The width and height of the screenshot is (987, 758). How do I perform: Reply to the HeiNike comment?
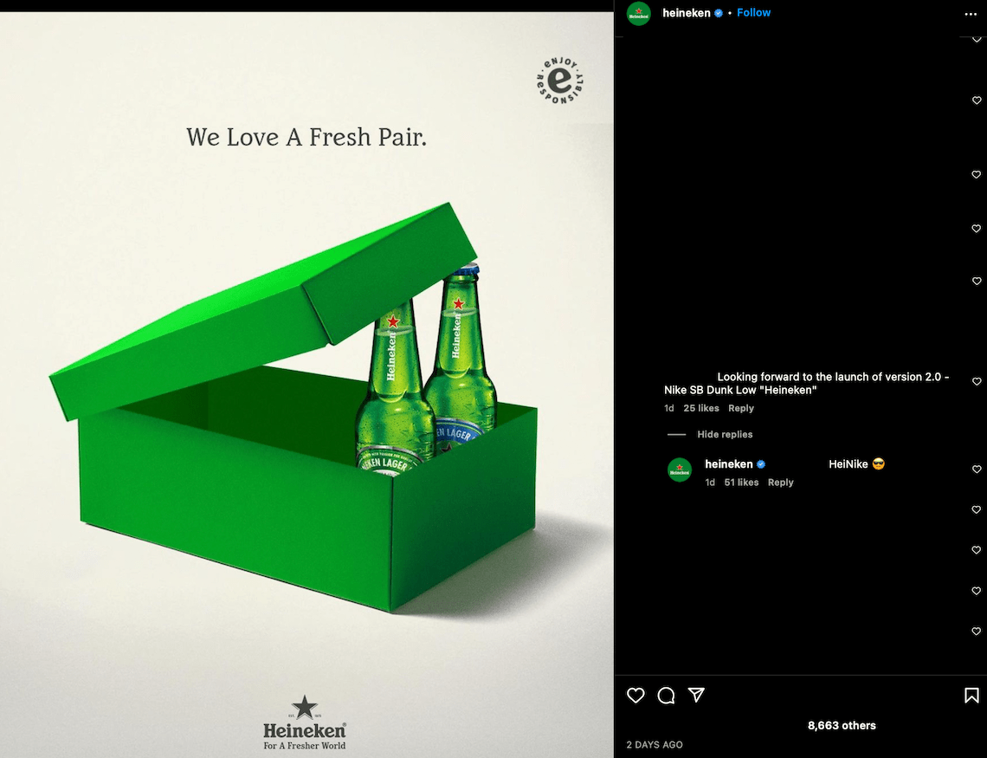(x=781, y=483)
